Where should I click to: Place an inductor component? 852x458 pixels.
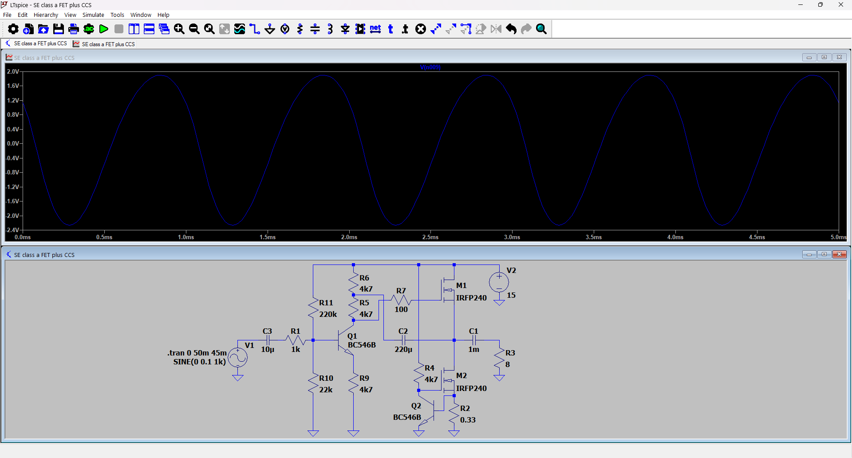point(330,29)
